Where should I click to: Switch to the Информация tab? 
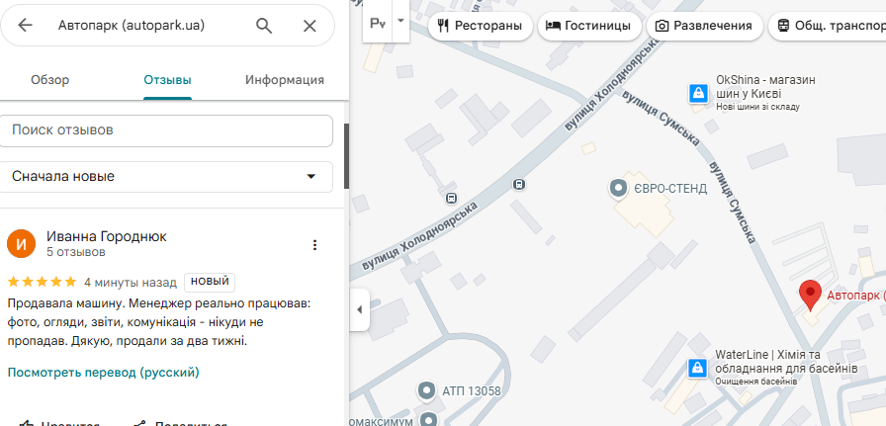[285, 80]
